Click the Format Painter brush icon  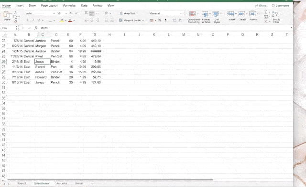[15, 21]
